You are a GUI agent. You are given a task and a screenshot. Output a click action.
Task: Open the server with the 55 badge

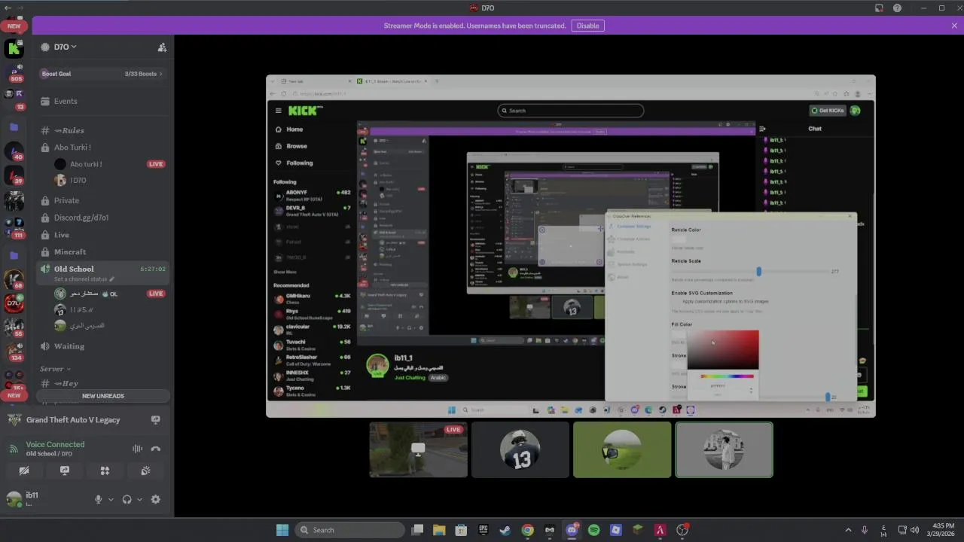pyautogui.click(x=14, y=327)
